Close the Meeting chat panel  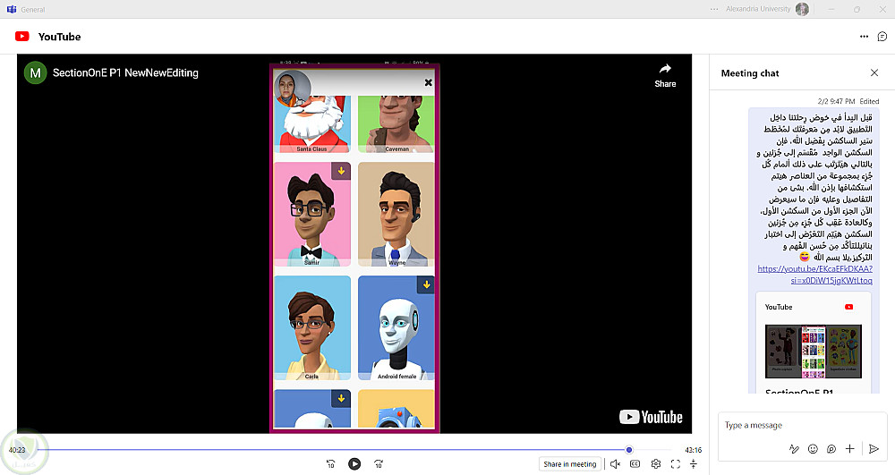874,72
